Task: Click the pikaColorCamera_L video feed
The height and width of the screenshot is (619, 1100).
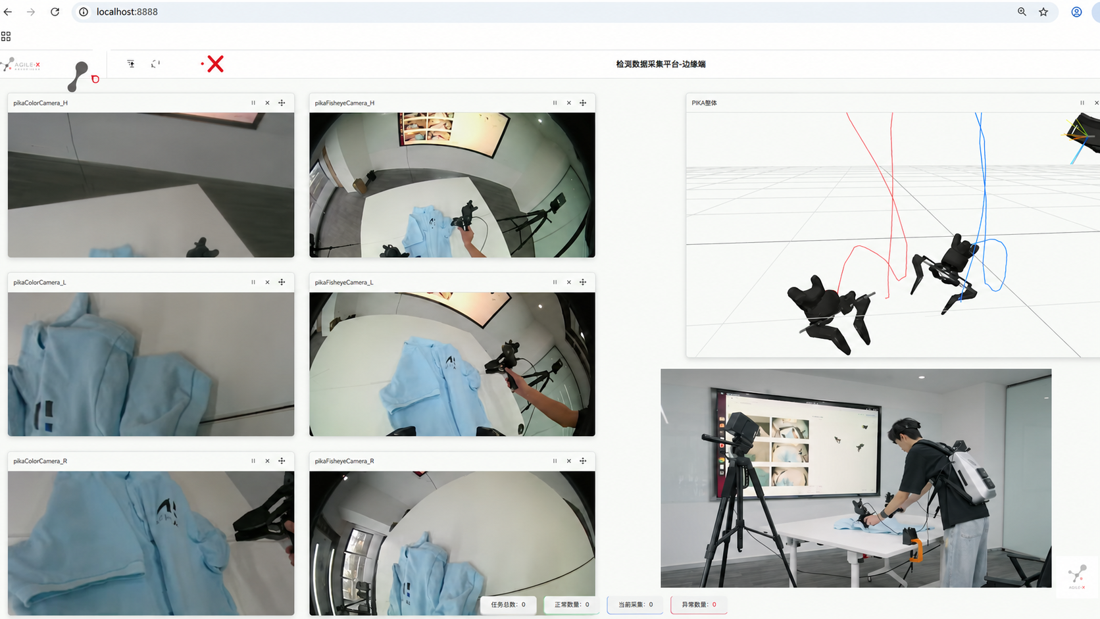Action: pos(151,364)
